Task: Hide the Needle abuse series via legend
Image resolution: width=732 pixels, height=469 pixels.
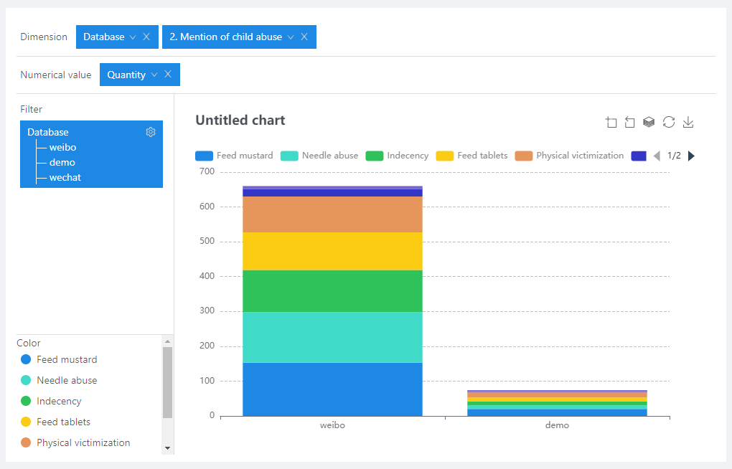Action: (319, 156)
